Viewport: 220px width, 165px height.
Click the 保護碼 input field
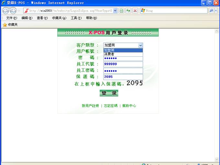pyautogui.click(x=123, y=77)
